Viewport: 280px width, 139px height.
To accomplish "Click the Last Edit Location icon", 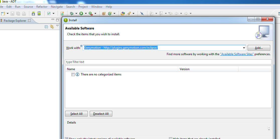I will tap(170, 13).
